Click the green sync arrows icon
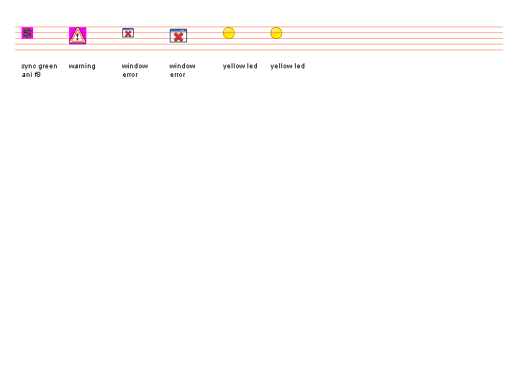The height and width of the screenshot is (370, 518). [x=27, y=33]
